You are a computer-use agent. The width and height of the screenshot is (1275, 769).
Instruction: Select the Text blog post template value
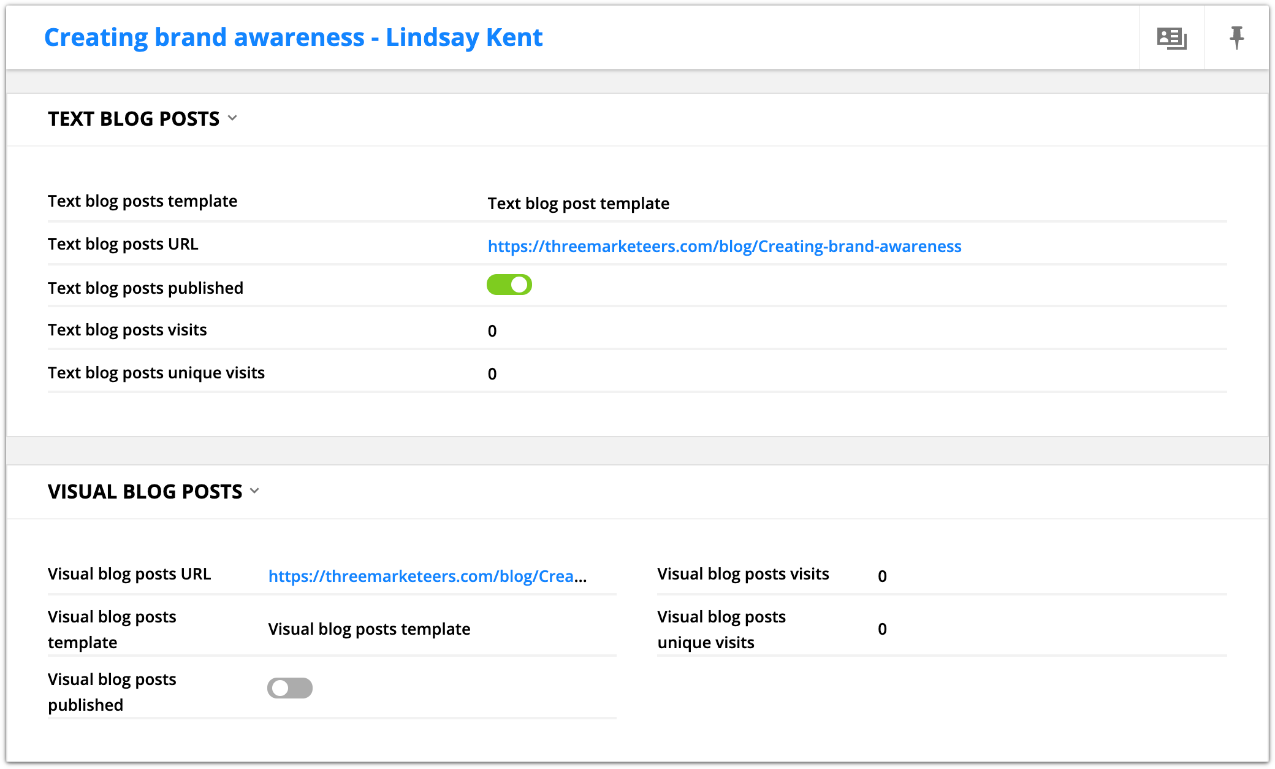pyautogui.click(x=578, y=204)
